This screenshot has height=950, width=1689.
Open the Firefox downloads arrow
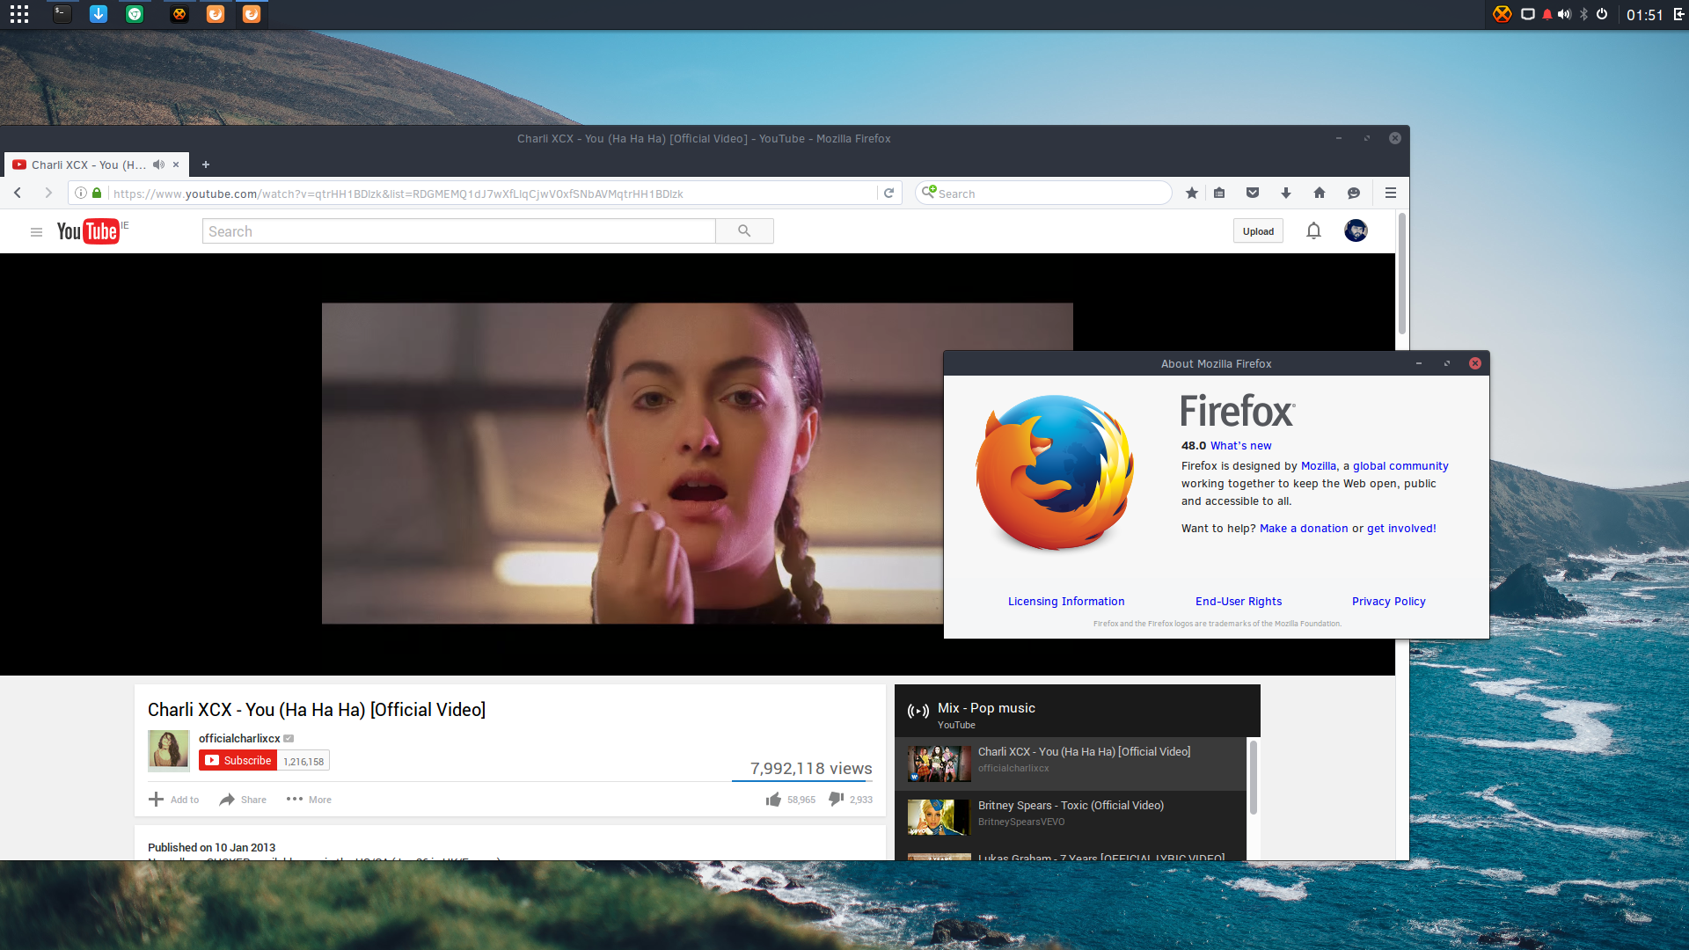(x=1286, y=194)
